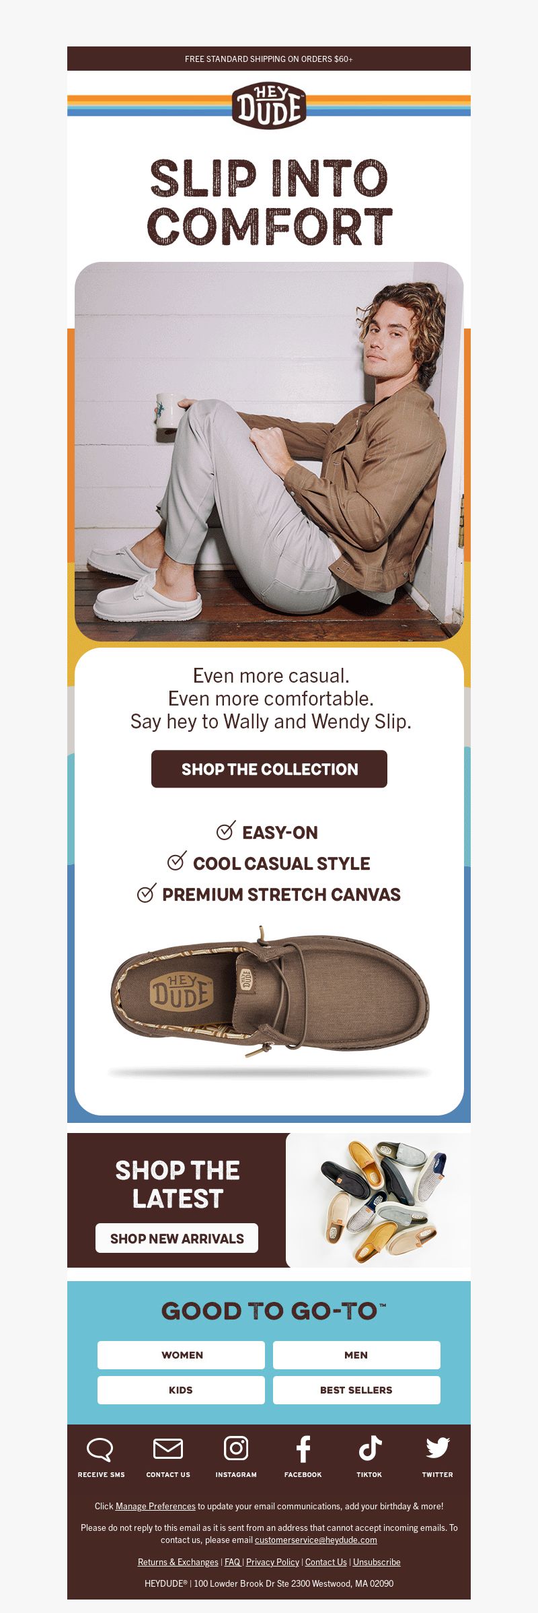Click the customerservice@heydude.com email link
The image size is (538, 1613).
[316, 1540]
